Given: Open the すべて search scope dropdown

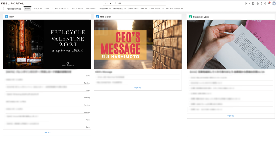Looking at the screenshot, I should (108, 3).
